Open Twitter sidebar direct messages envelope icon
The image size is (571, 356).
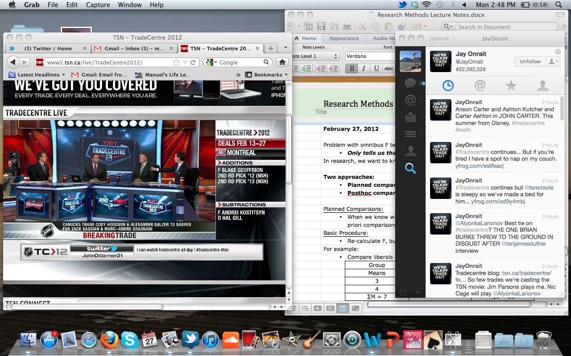click(410, 117)
